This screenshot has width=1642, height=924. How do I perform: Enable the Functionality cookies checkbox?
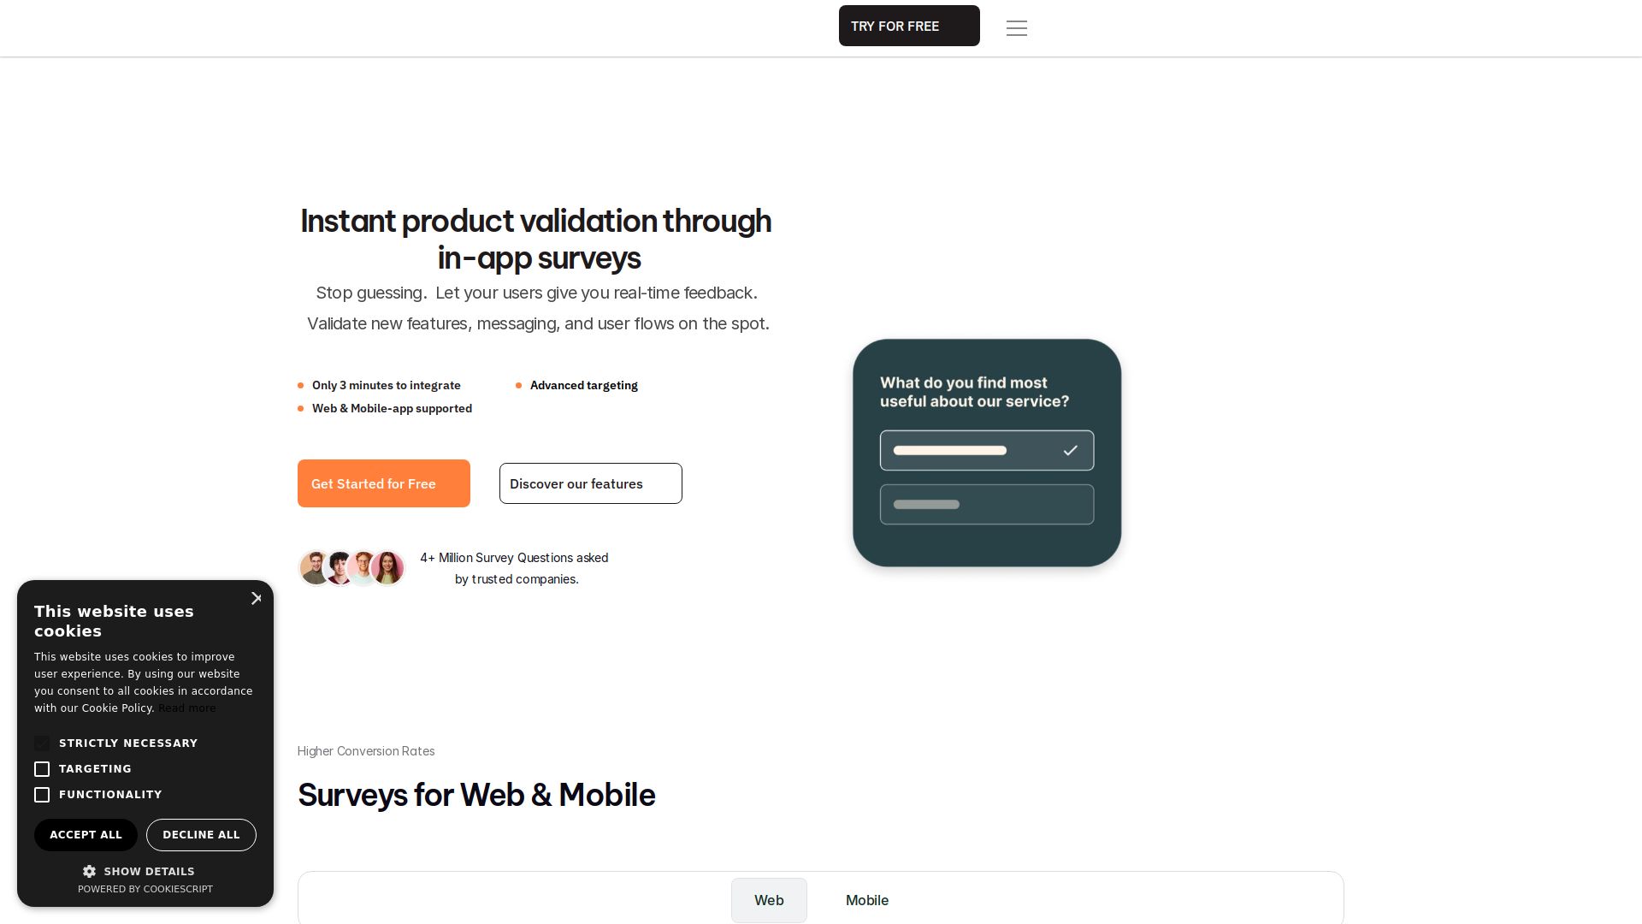pos(42,795)
